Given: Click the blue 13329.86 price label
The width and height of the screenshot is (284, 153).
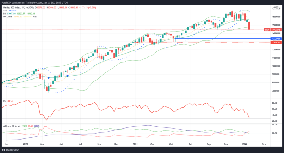Looking at the screenshot, I should click(x=276, y=38).
